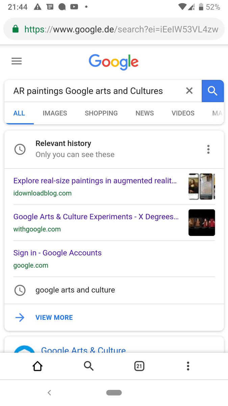This screenshot has width=228, height=406.
Task: Open the browser overflow menu
Action: (x=188, y=366)
